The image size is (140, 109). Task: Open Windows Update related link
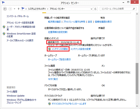[x=16, y=96]
